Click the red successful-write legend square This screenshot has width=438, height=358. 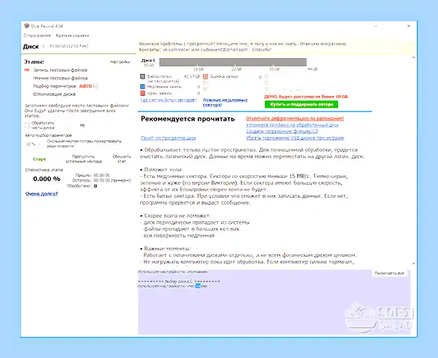click(143, 93)
